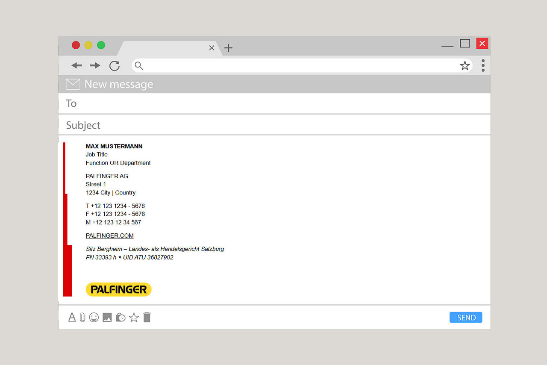Image resolution: width=547 pixels, height=365 pixels.
Task: Insert a picture into the message
Action: (x=107, y=317)
